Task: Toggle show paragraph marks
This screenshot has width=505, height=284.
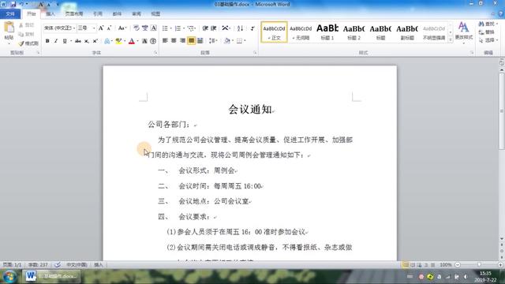Action: point(252,28)
